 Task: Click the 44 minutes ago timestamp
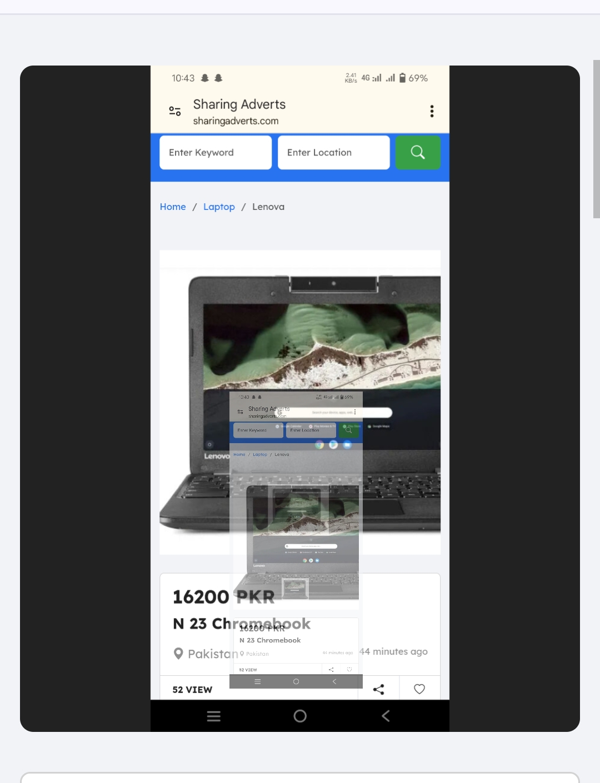click(393, 651)
